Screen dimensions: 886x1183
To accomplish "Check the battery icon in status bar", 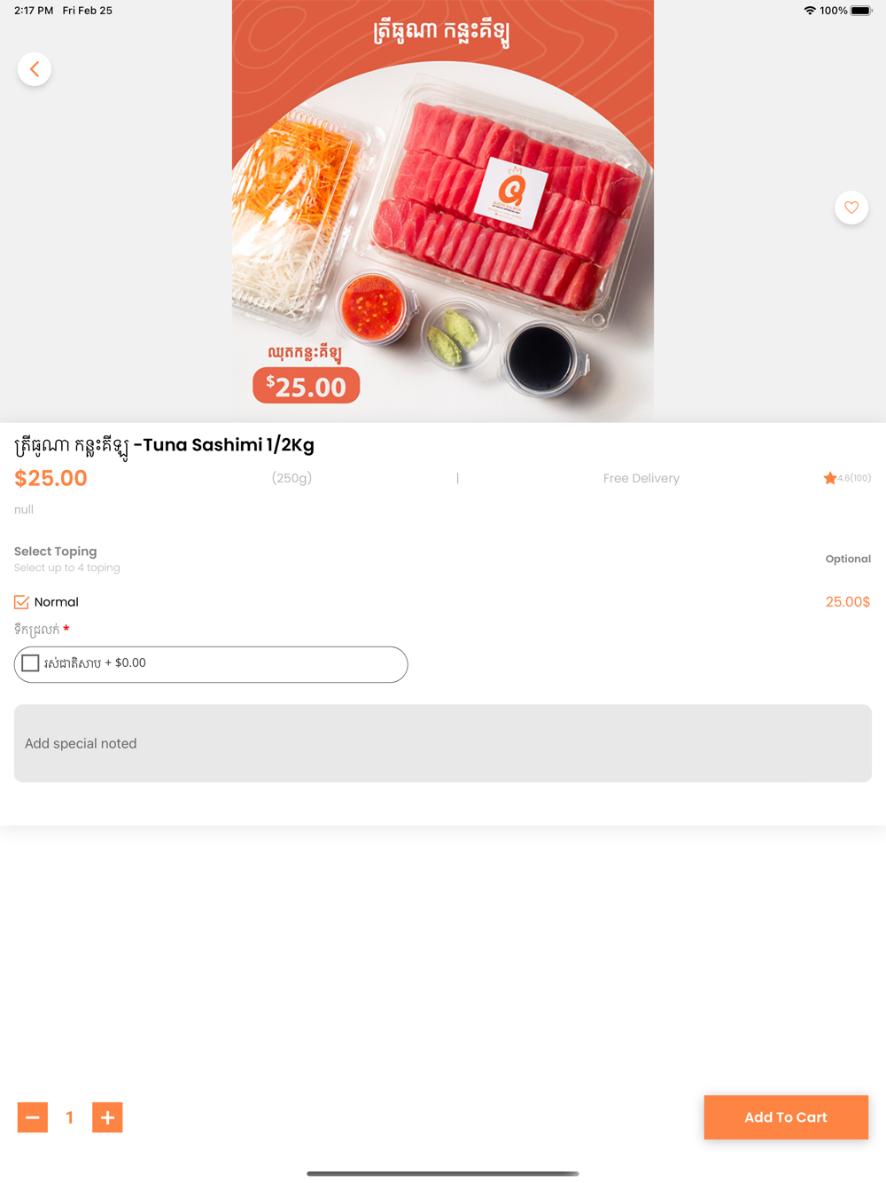I will [x=861, y=11].
